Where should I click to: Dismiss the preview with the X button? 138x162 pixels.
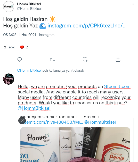click(x=22, y=121)
